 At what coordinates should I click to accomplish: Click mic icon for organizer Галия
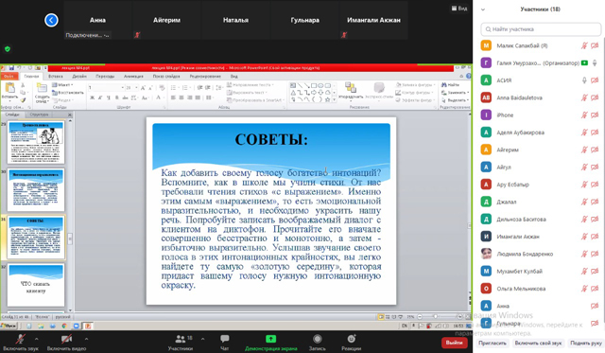pyautogui.click(x=595, y=62)
